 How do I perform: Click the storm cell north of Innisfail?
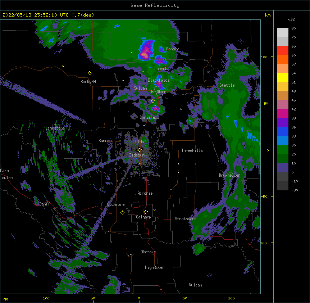(155, 108)
